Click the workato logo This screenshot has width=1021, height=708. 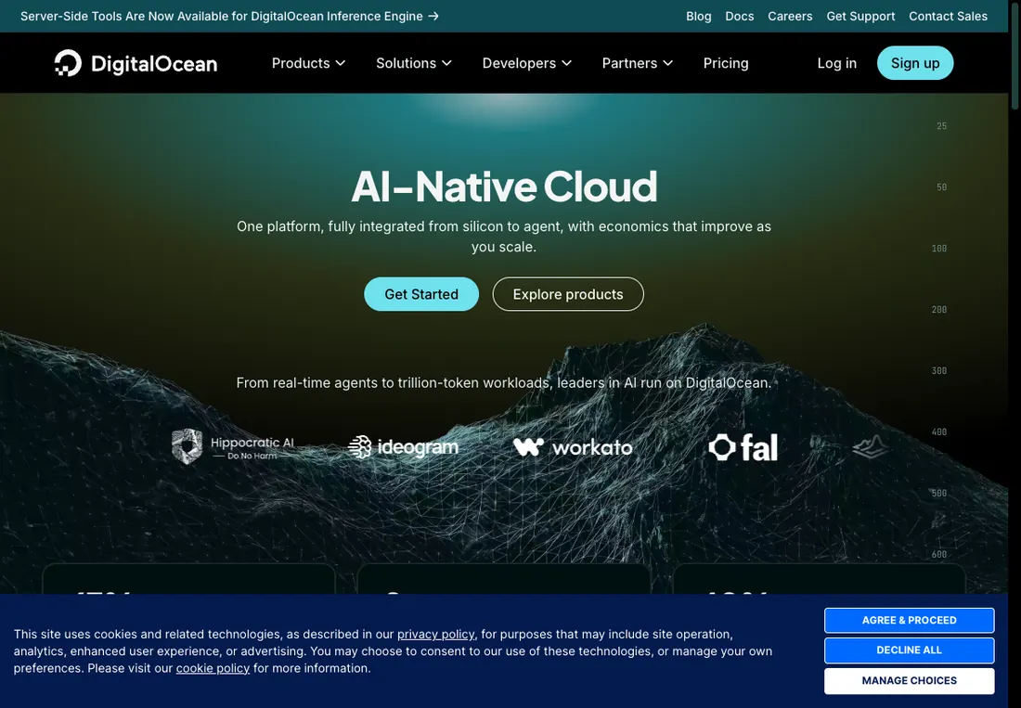573,447
